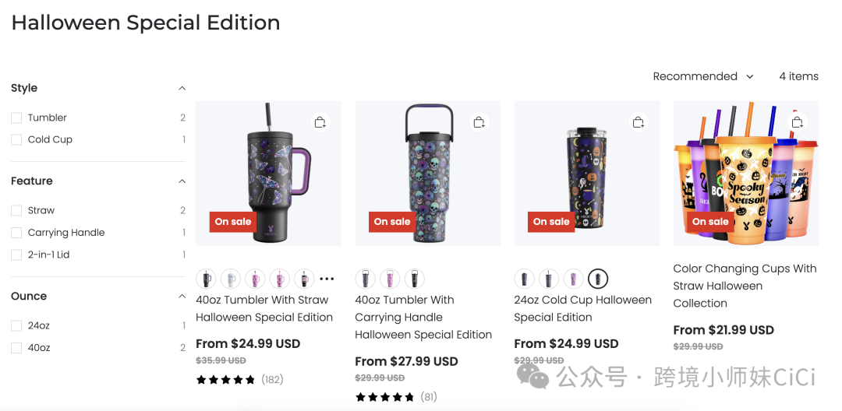Screen dimensions: 842x411
Task: Collapse the Ounce filter section
Action: [x=182, y=297]
